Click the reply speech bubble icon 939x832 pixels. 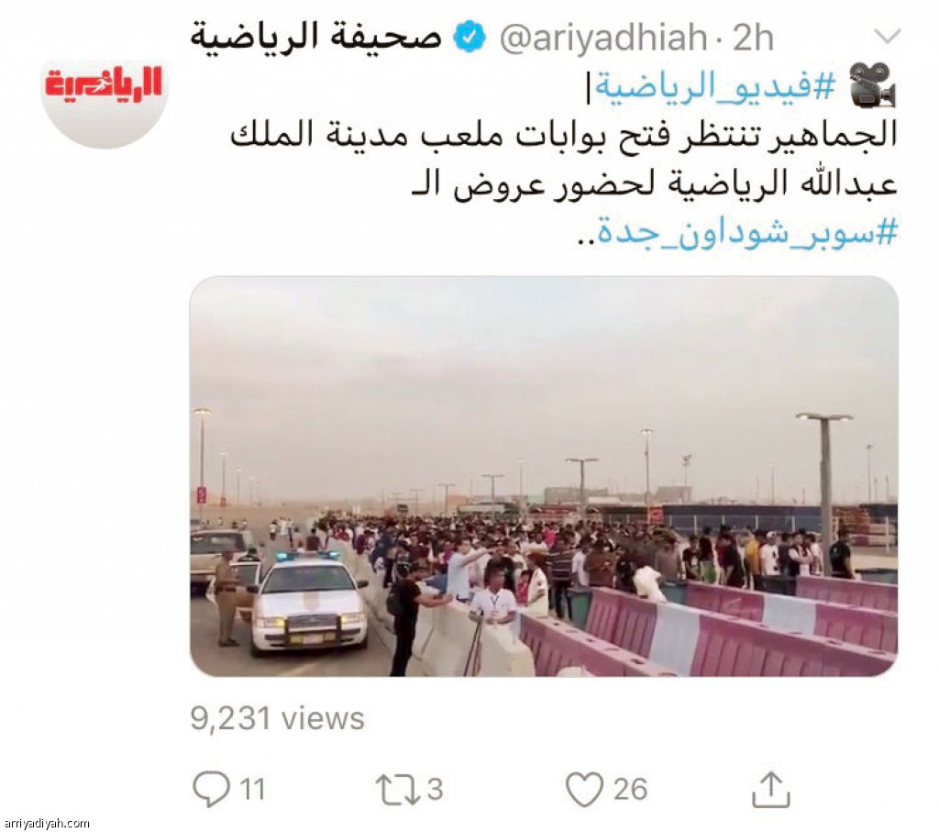(x=212, y=789)
